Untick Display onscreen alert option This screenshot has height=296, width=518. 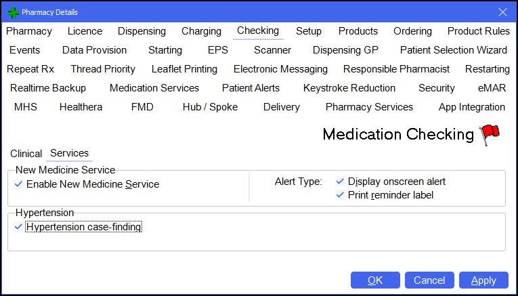(x=340, y=182)
